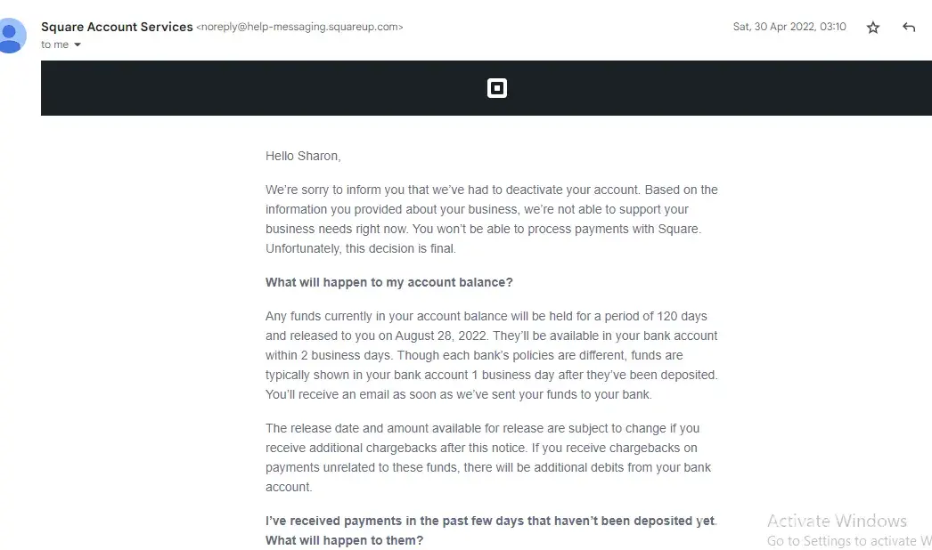Click the "Hello Sharon," greeting line

(303, 156)
